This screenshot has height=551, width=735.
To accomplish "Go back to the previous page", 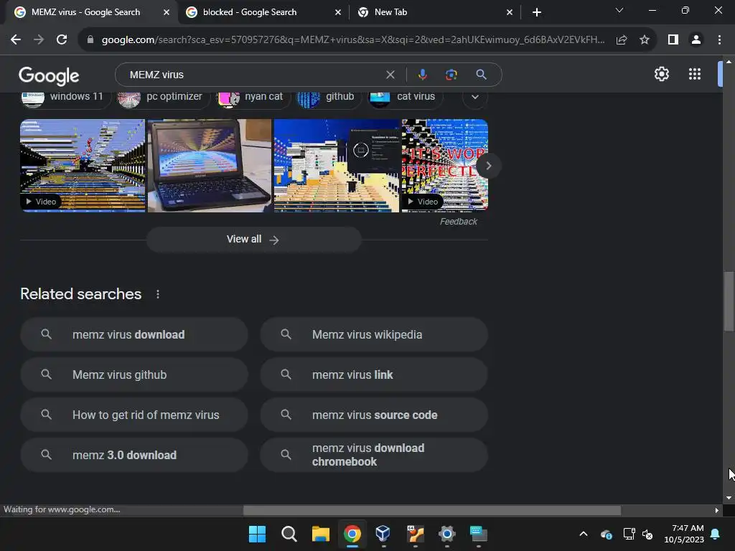I will [x=16, y=40].
